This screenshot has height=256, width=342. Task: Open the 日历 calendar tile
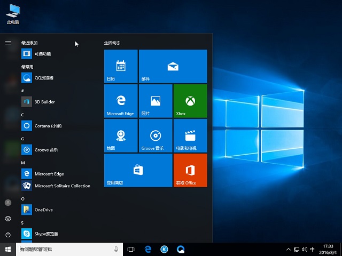(121, 66)
